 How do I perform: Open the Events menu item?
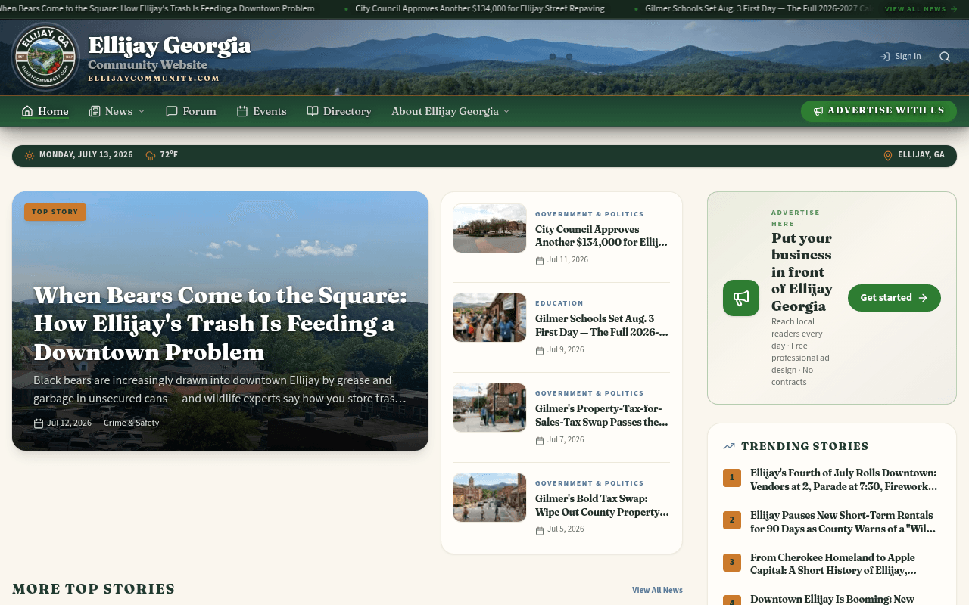coord(262,111)
